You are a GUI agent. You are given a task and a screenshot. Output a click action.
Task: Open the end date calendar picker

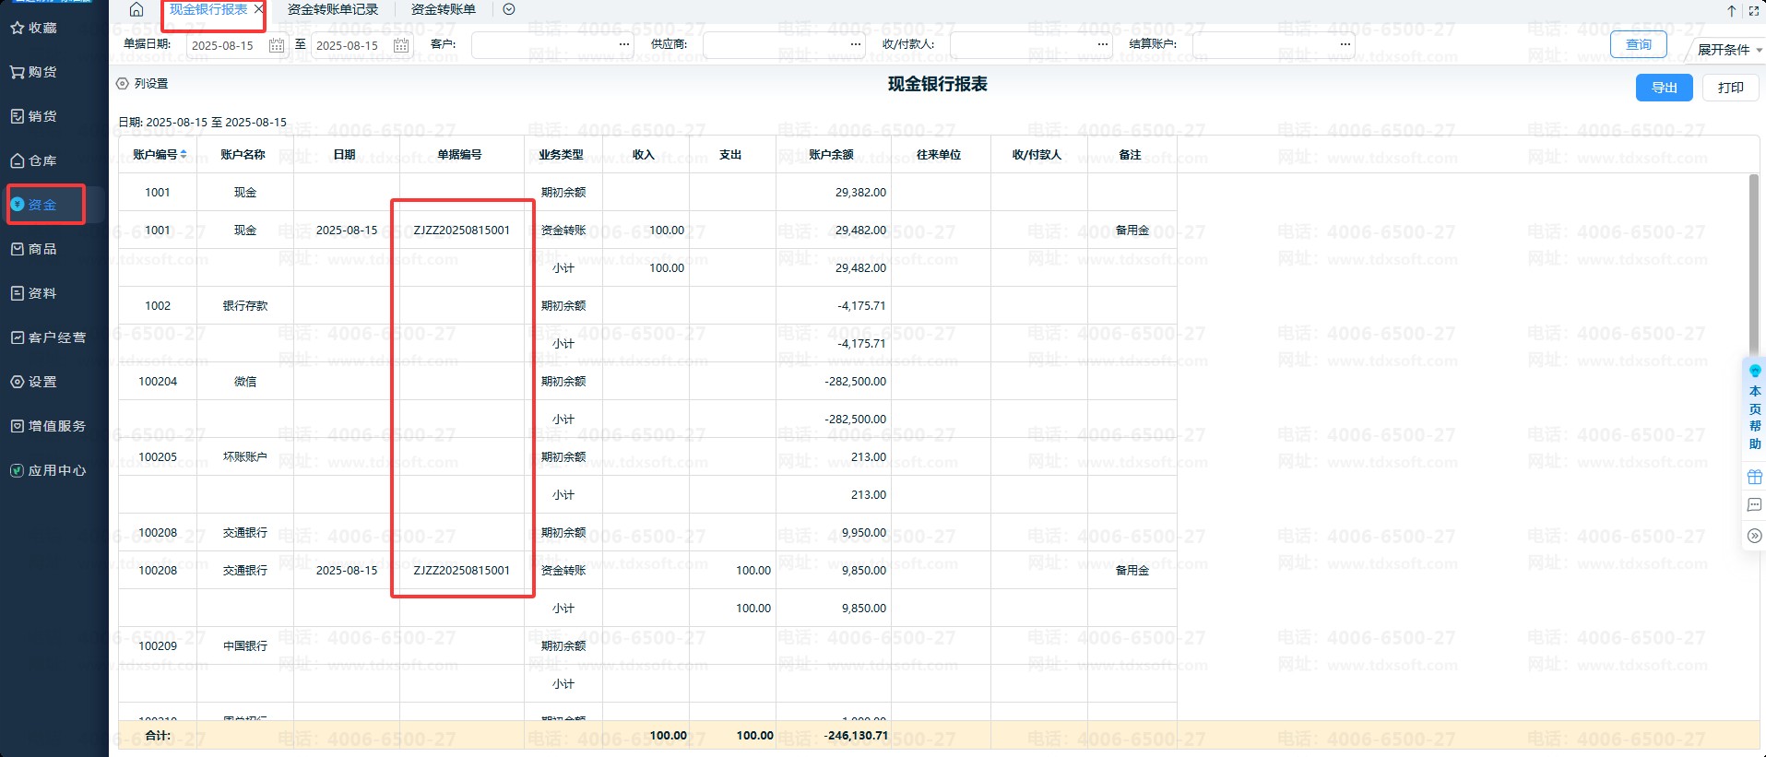401,45
